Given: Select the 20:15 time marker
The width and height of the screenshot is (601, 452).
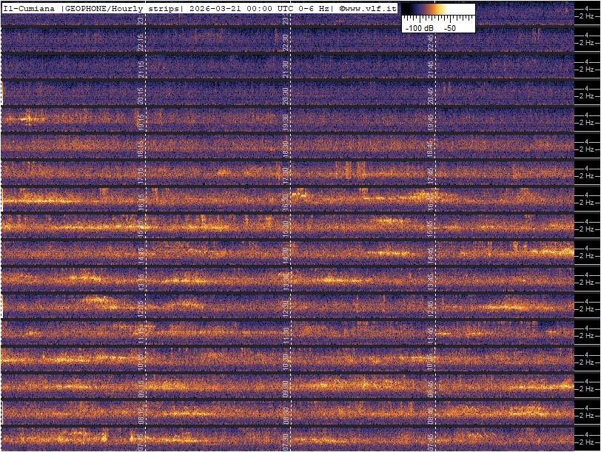Looking at the screenshot, I should point(141,96).
